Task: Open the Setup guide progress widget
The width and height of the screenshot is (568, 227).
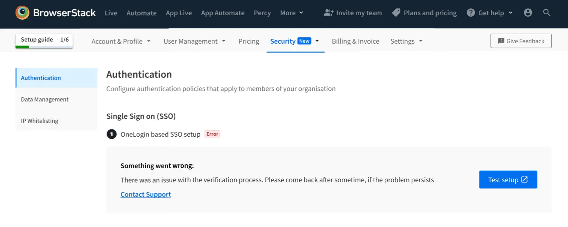Action: (44, 40)
